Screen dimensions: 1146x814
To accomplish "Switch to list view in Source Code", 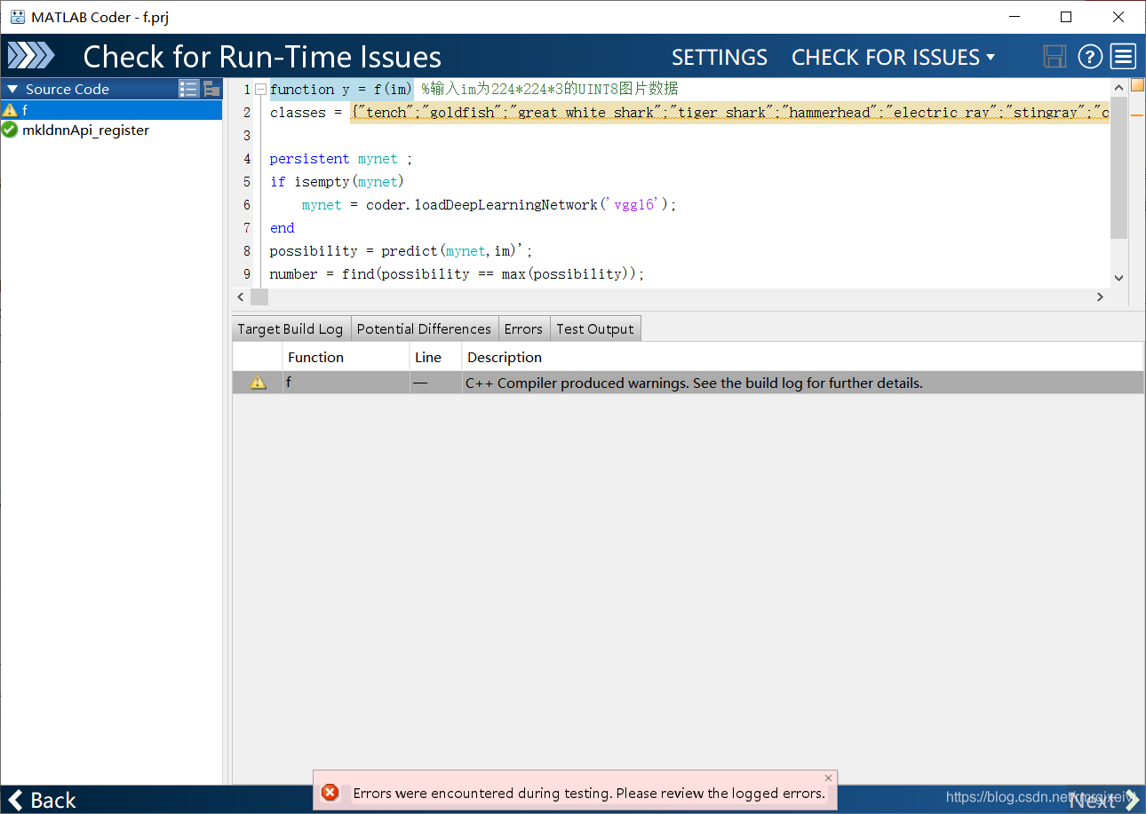I will pyautogui.click(x=188, y=89).
